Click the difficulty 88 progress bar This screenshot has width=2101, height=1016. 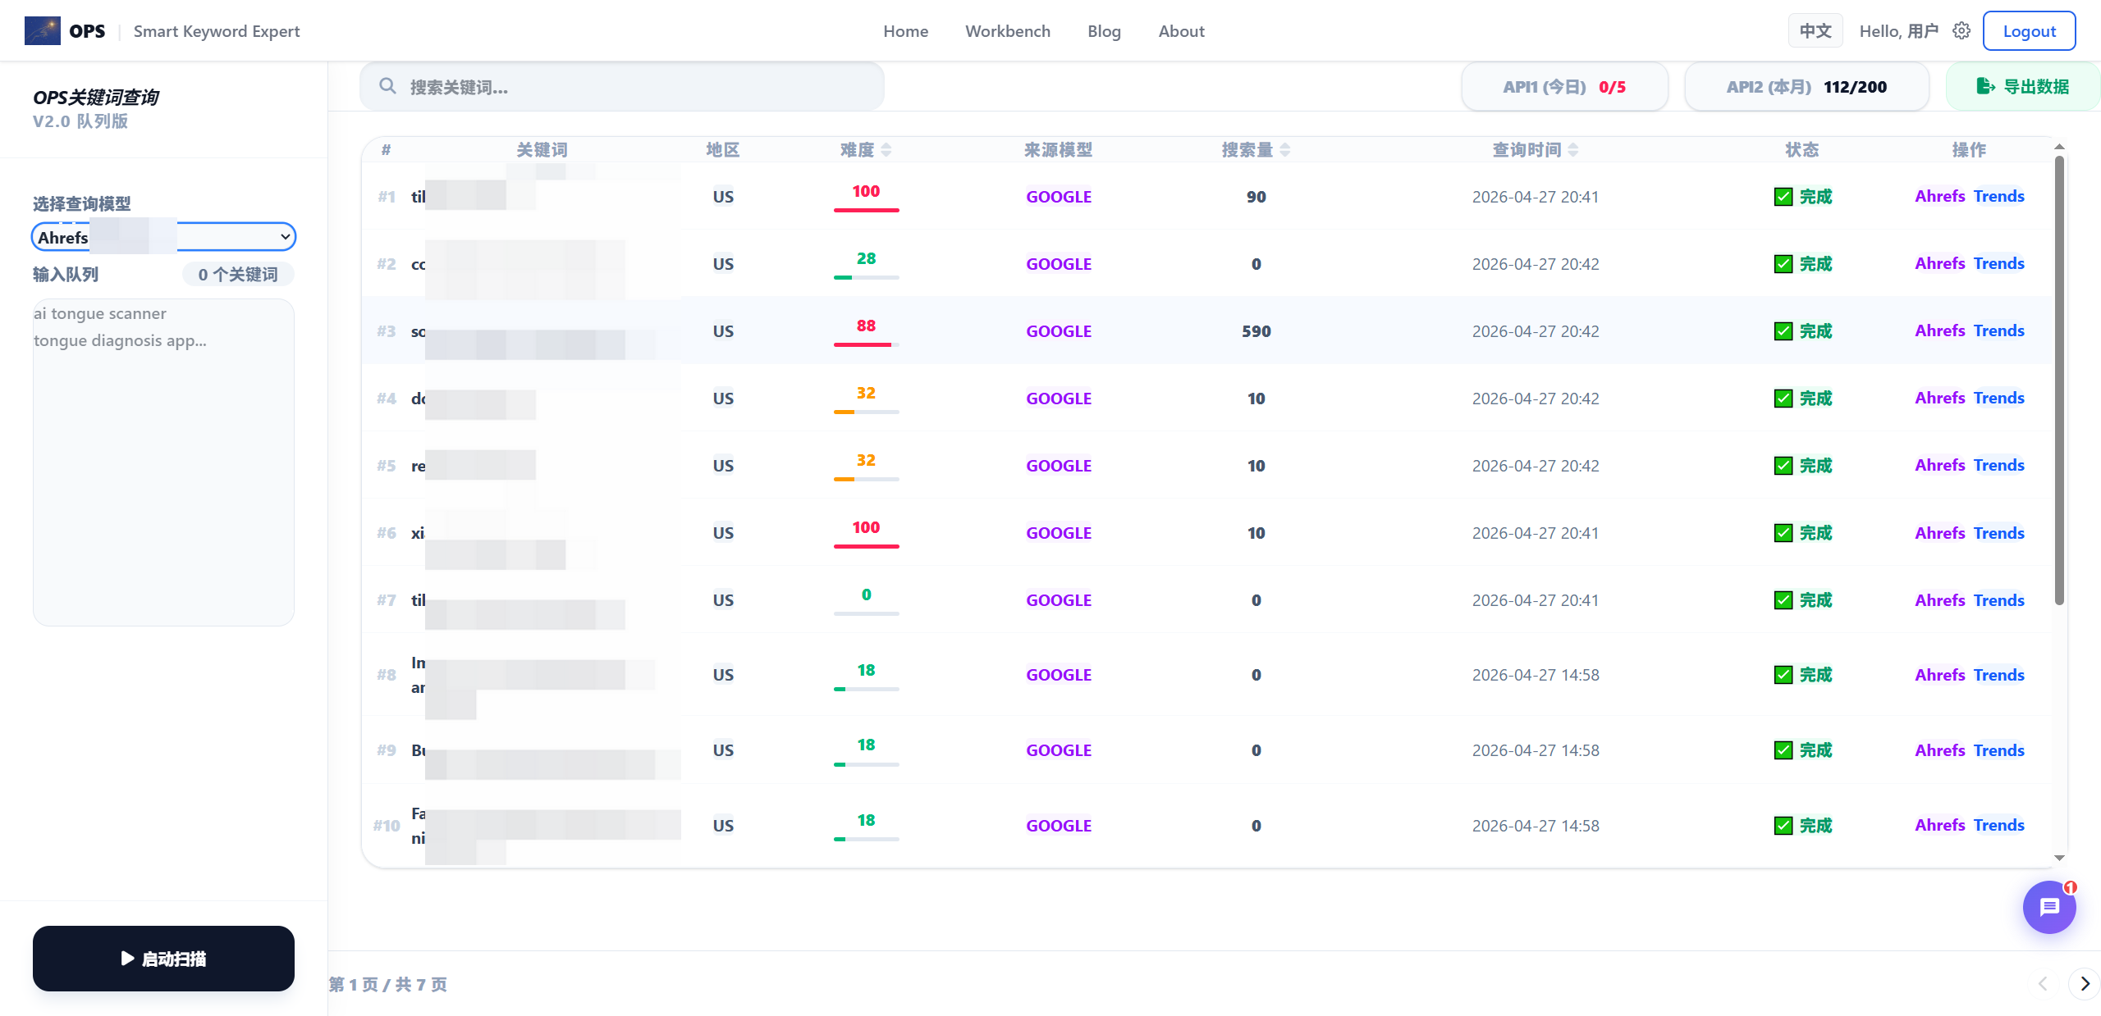[866, 344]
